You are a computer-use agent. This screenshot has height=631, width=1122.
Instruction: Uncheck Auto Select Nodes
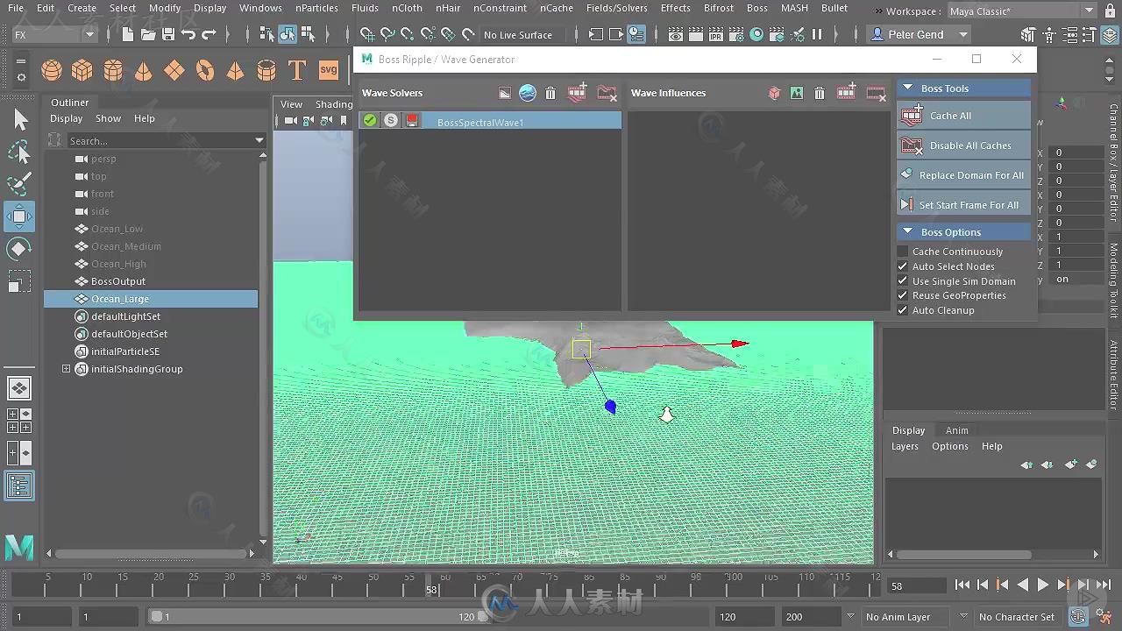pos(903,266)
